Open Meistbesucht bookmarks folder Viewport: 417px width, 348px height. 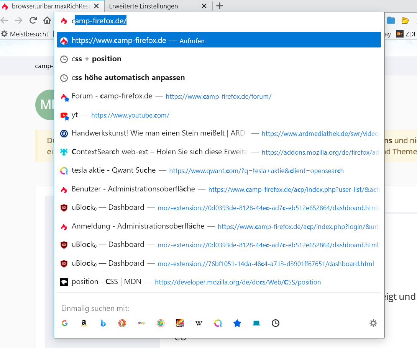[x=25, y=34]
